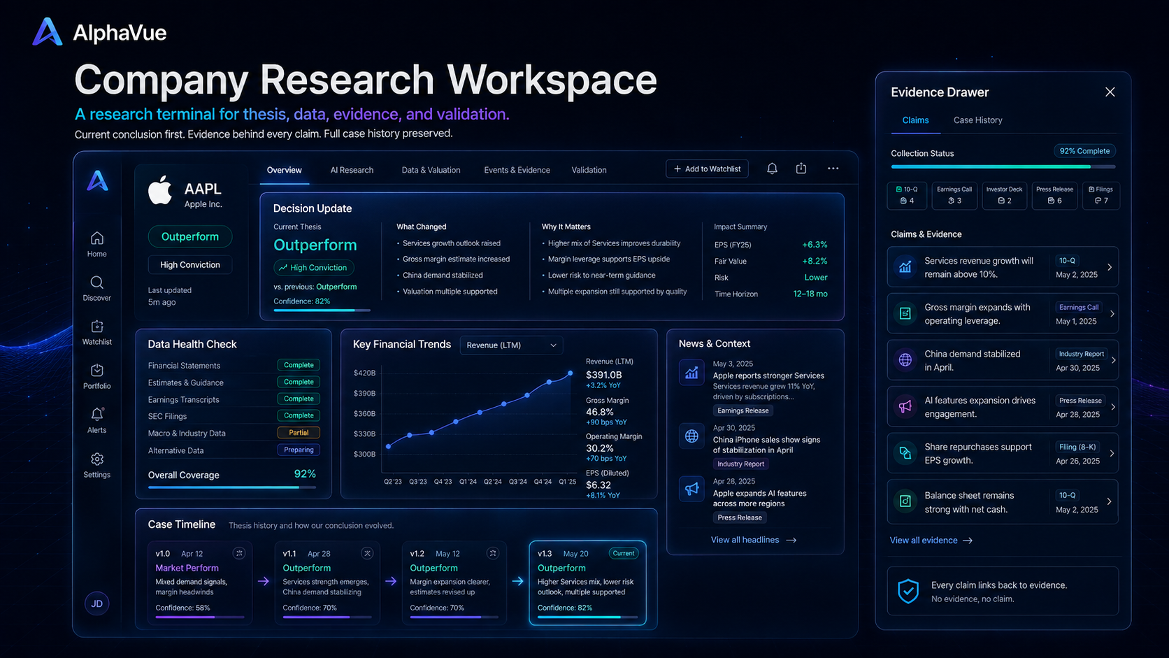Image resolution: width=1169 pixels, height=658 pixels.
Task: Click the Outperform rating badge under AAPL
Action: pos(190,236)
